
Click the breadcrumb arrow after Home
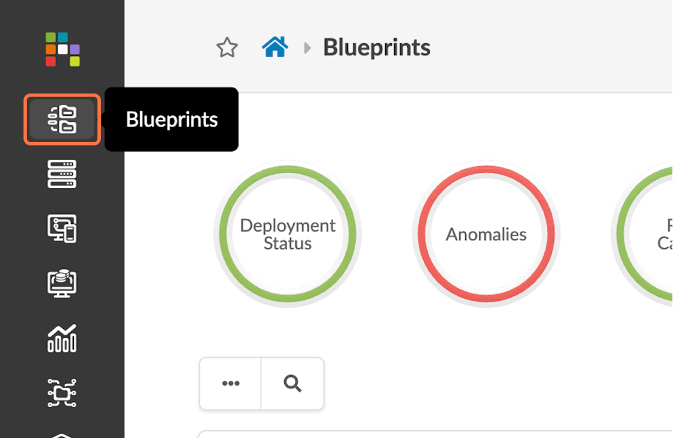(x=308, y=48)
